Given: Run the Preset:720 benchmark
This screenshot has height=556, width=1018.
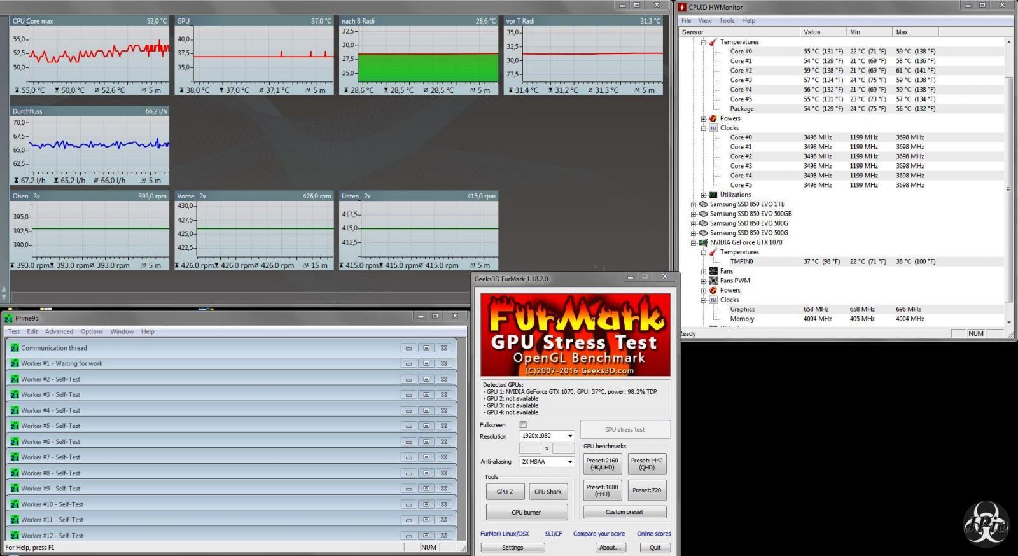Looking at the screenshot, I should click(647, 490).
